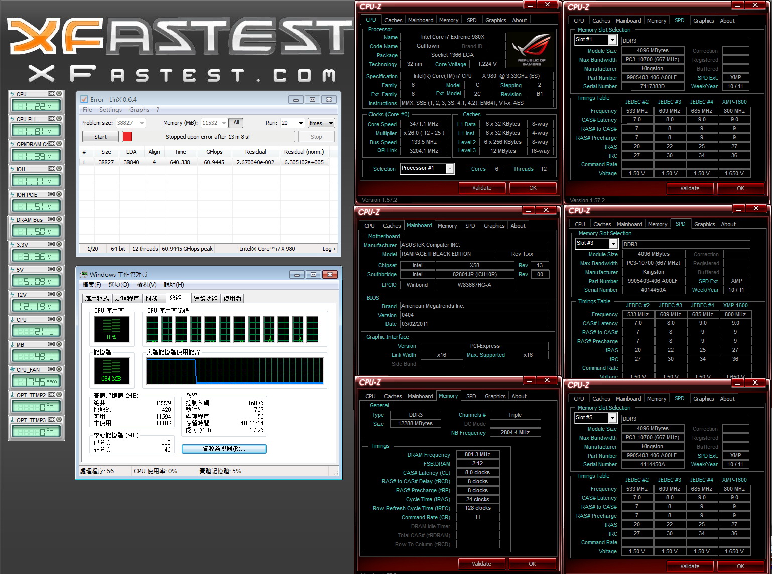The height and width of the screenshot is (574, 772).
Task: Open settings icon on CPU_FAN gadget
Action: 51,369
